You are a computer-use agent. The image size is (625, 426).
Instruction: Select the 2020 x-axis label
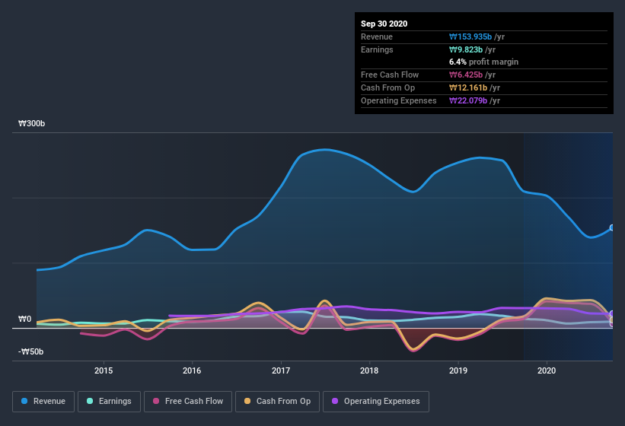(x=547, y=370)
